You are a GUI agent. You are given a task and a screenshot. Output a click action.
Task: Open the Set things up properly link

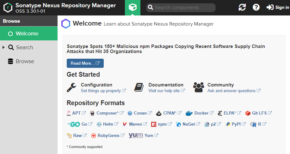tap(103, 91)
